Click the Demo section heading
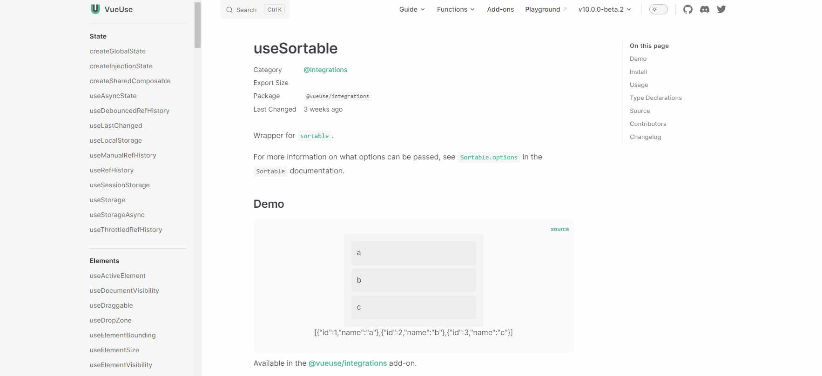This screenshot has width=822, height=376. click(x=269, y=204)
